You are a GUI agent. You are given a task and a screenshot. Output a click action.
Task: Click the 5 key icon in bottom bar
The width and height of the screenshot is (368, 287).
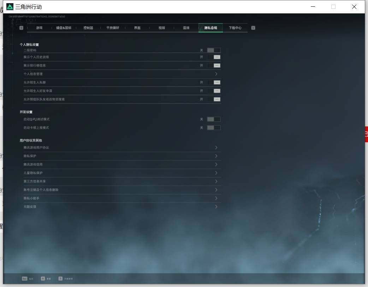click(x=60, y=279)
